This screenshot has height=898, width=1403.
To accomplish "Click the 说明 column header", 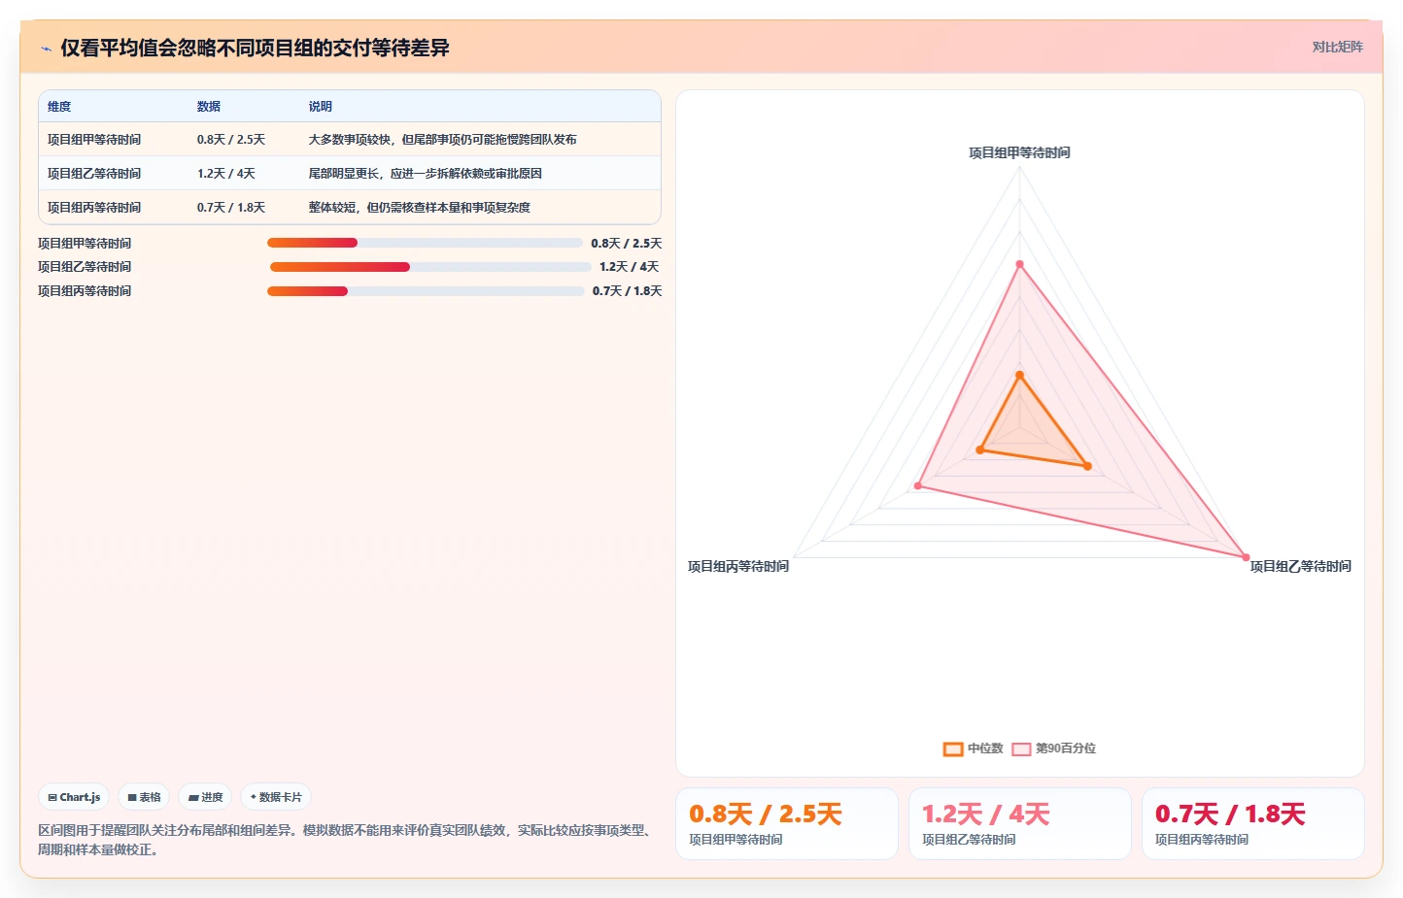I will coord(321,107).
